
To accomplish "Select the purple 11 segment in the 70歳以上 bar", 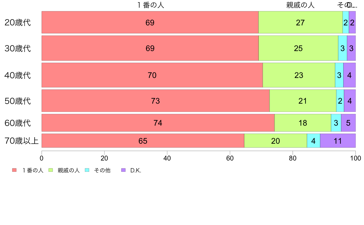I will 338,141.
